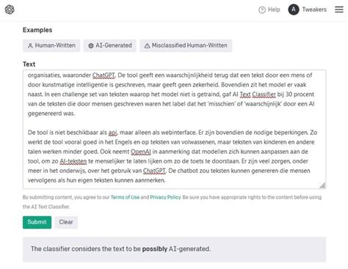
Task: Open the Privacy Policy link
Action: [165, 197]
